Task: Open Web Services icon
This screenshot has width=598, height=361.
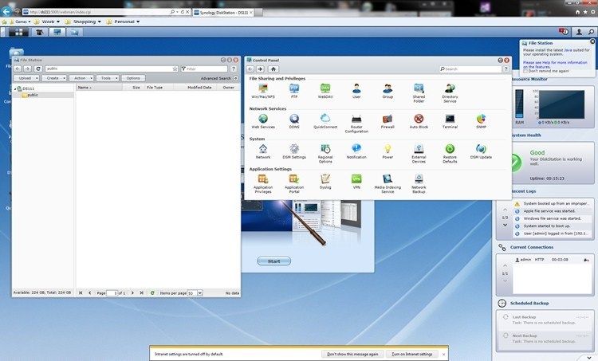Action: tap(263, 121)
